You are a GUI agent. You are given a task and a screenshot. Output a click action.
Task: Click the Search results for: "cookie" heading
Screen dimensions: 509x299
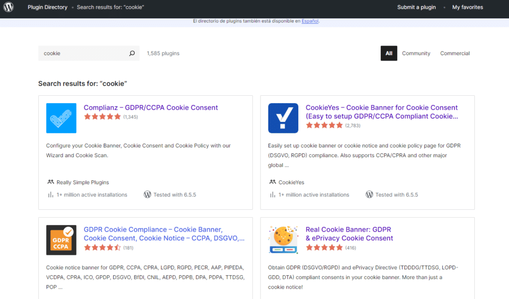coord(83,84)
